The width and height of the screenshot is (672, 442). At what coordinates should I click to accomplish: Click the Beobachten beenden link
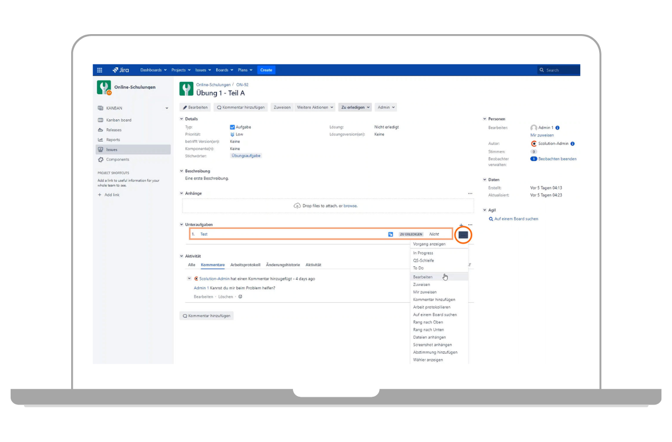coord(557,159)
